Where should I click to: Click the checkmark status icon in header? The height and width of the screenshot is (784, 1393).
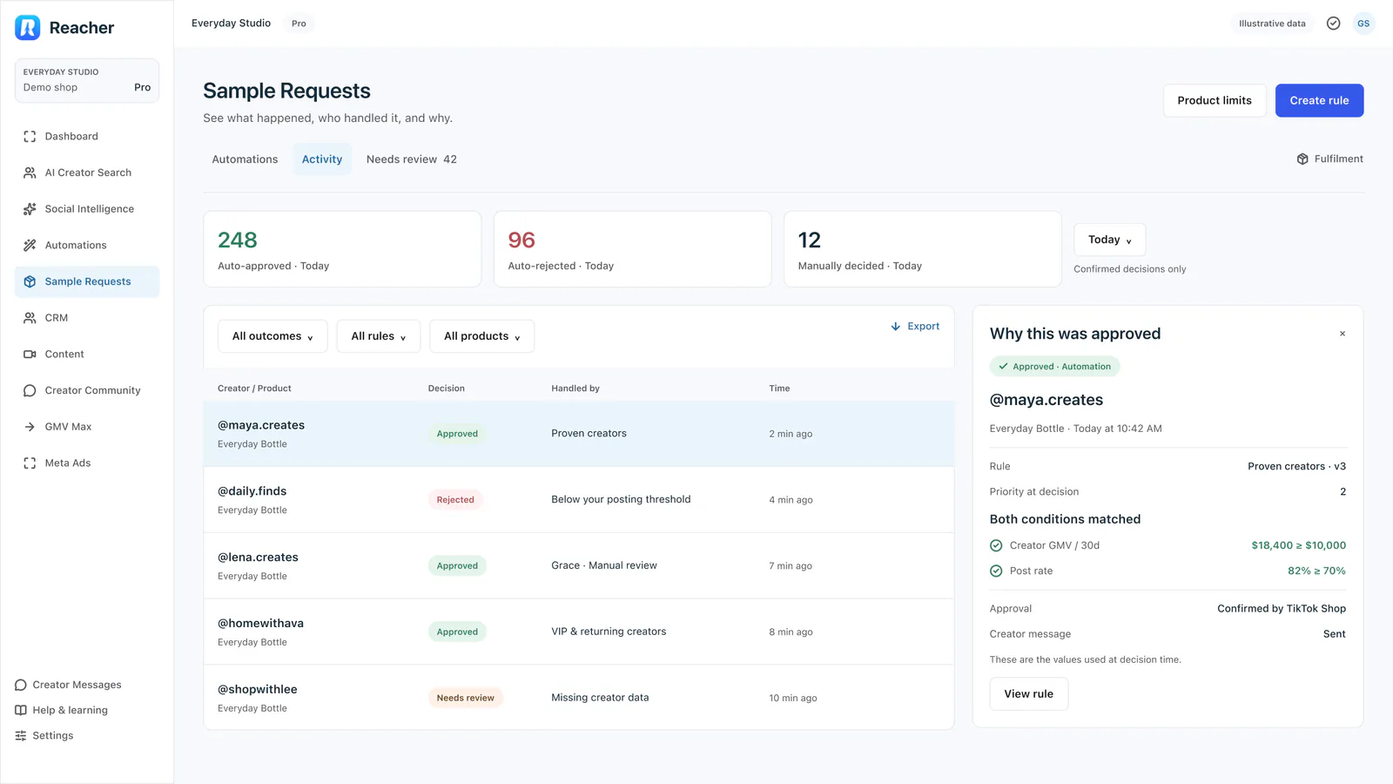coord(1333,24)
